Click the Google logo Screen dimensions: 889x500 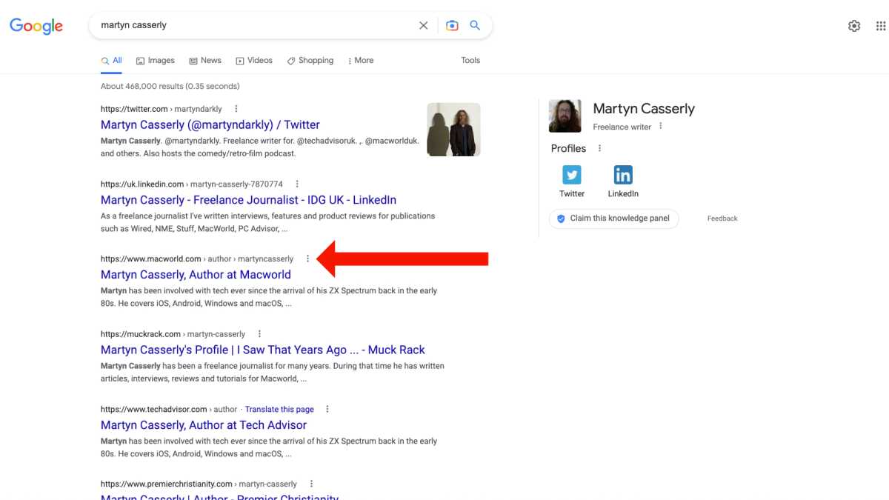(36, 26)
